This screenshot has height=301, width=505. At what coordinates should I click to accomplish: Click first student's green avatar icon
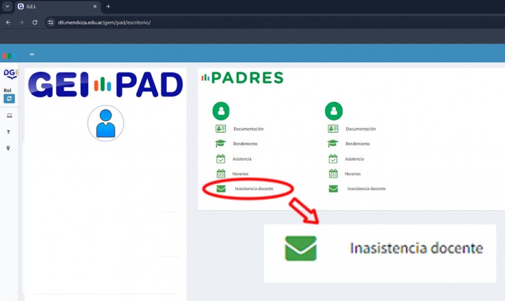[x=221, y=110]
